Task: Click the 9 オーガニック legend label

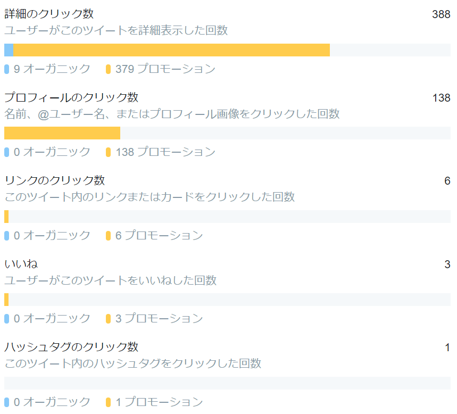Action: [x=52, y=69]
